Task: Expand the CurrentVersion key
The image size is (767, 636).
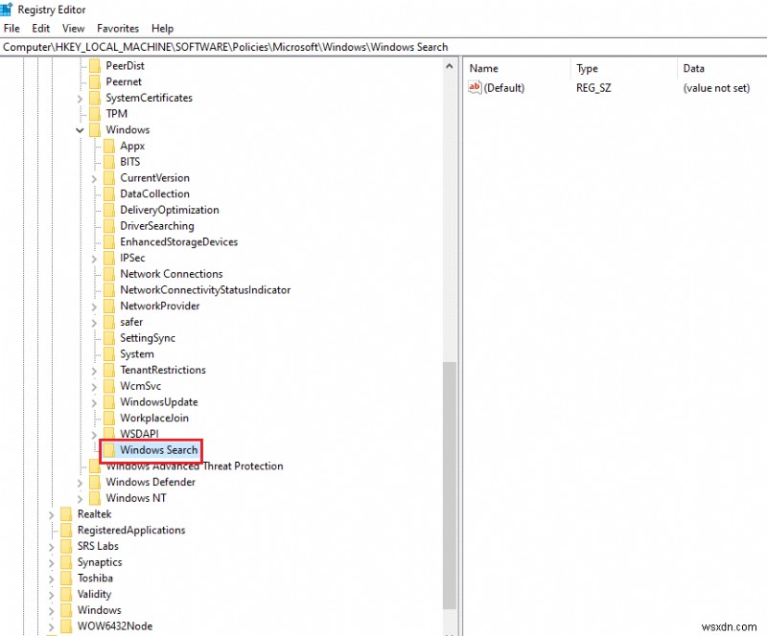Action: click(x=94, y=178)
